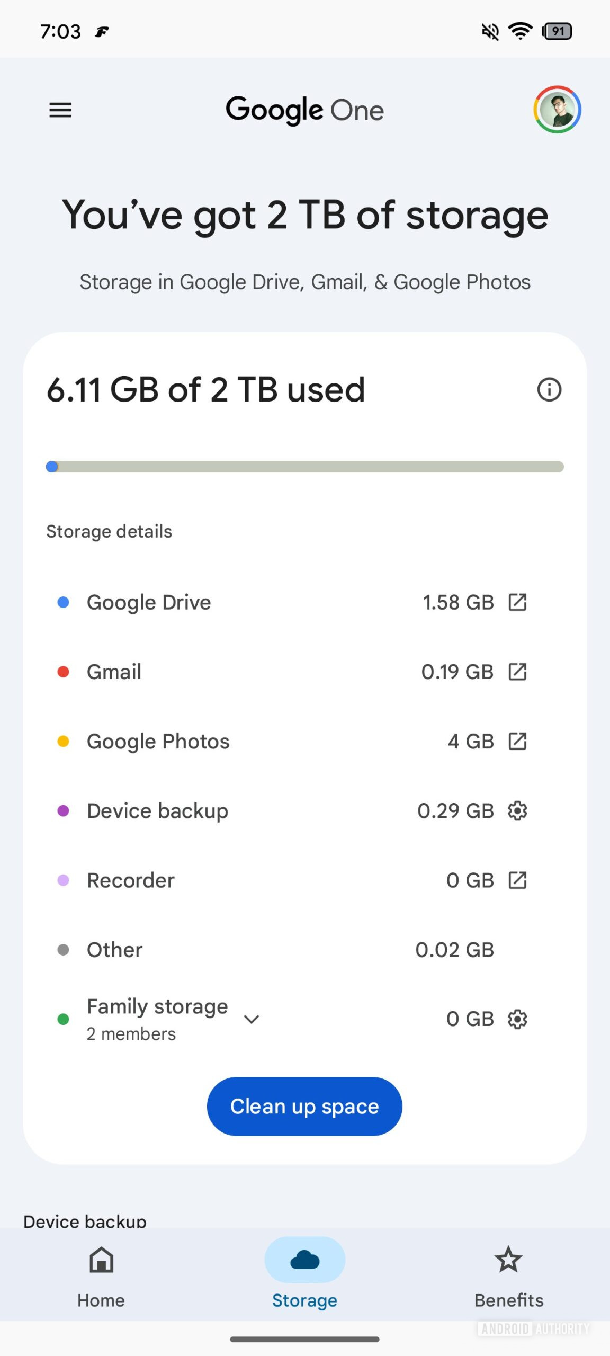Tap the Device backup row label

click(157, 811)
